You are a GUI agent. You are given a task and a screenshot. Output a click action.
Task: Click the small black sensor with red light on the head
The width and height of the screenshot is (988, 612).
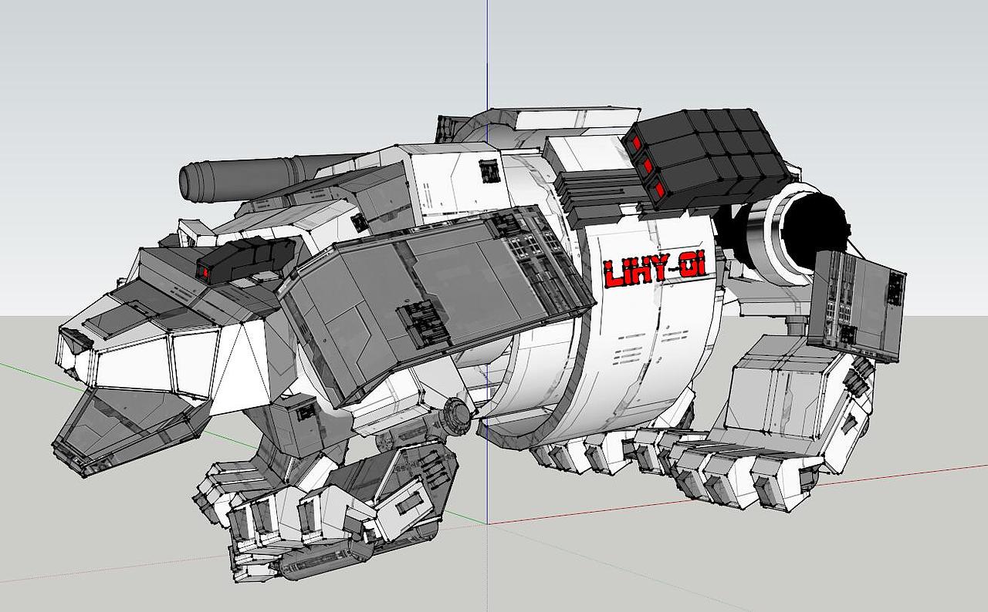[x=245, y=260]
